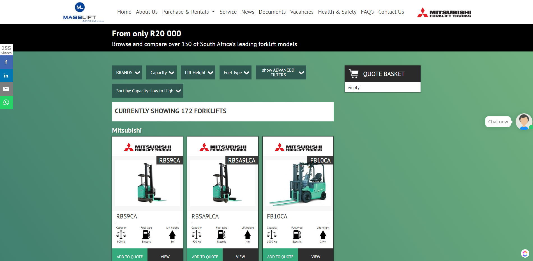533x261 pixels.
Task: Open the FAQ's page
Action: [367, 12]
